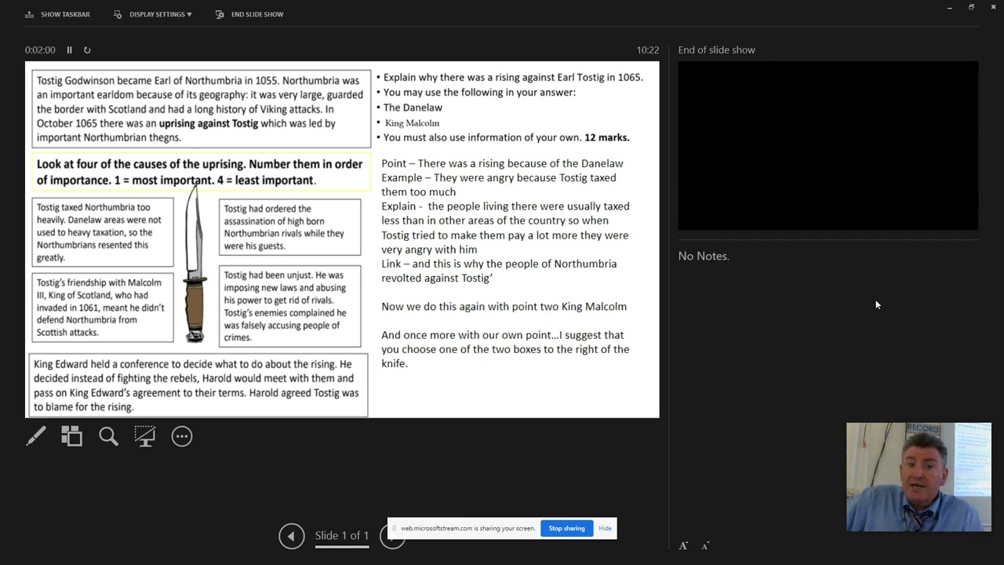Restart the presentation timer
Screen dimensions: 1004x565
[87, 50]
